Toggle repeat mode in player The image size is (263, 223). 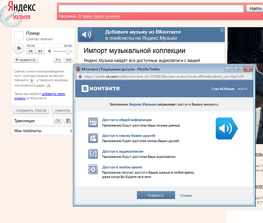pyautogui.click(x=58, y=60)
